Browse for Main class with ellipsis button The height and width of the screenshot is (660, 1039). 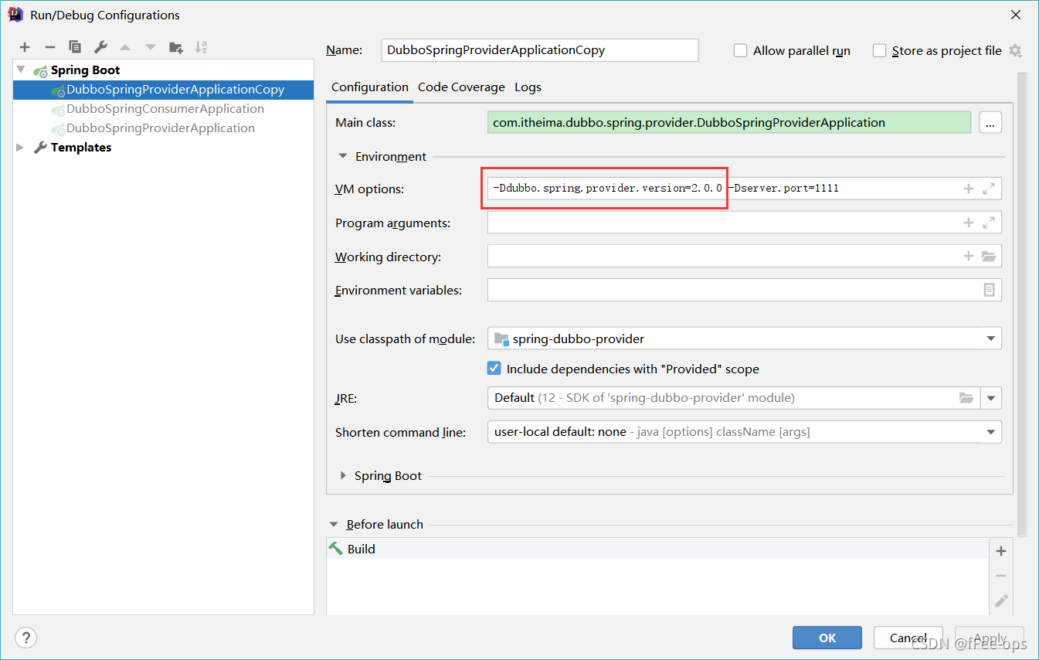[990, 122]
